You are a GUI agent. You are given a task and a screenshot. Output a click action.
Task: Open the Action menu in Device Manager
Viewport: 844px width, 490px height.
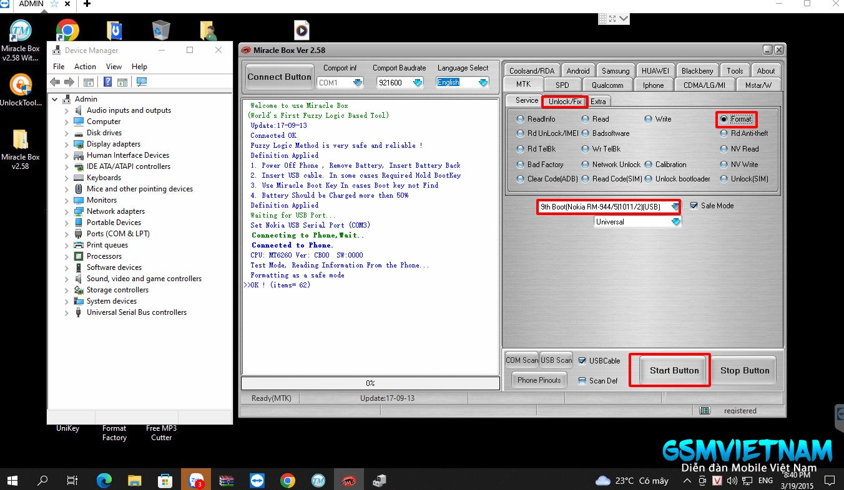click(85, 67)
